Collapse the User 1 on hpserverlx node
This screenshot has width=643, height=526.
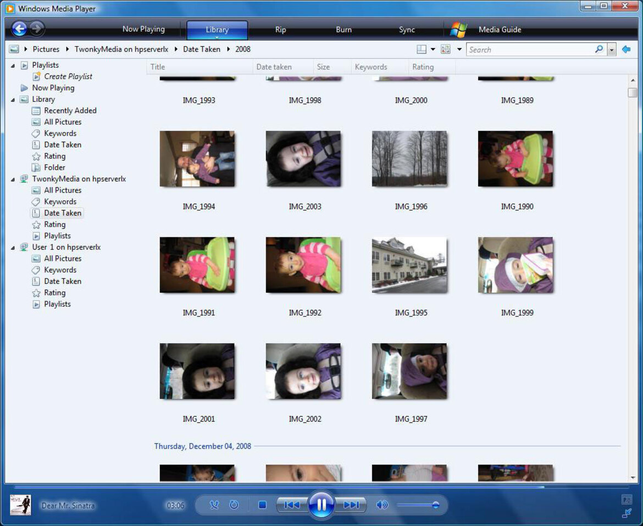13,248
